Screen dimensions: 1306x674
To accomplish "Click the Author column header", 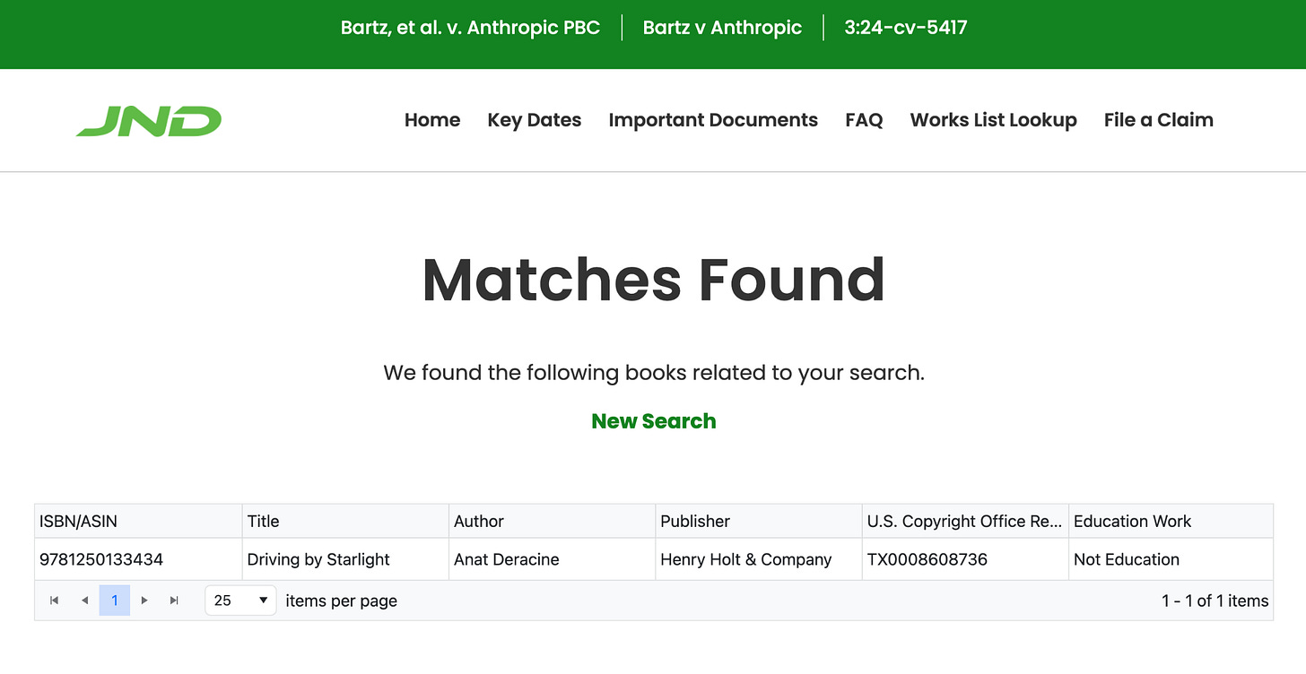I will coord(552,521).
